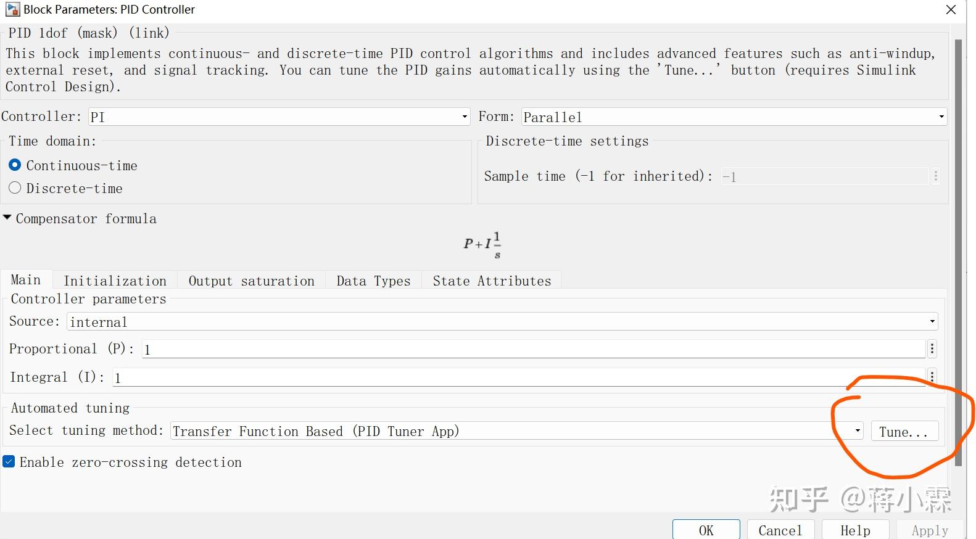Viewport: 976px width, 539px height.
Task: Open the Form dropdown showing Parallel
Action: tap(734, 117)
